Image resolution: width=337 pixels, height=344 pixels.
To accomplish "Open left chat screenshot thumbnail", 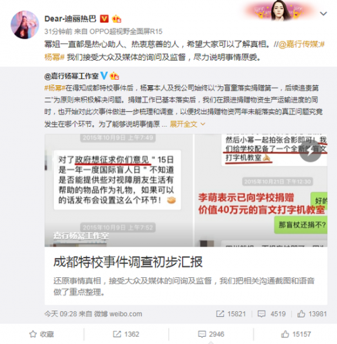I will pos(119,190).
